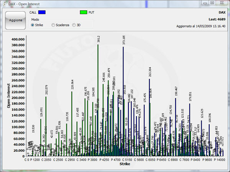230x172 pixels.
Task: Select the Scadenza mode radio button
Action: coord(53,25)
